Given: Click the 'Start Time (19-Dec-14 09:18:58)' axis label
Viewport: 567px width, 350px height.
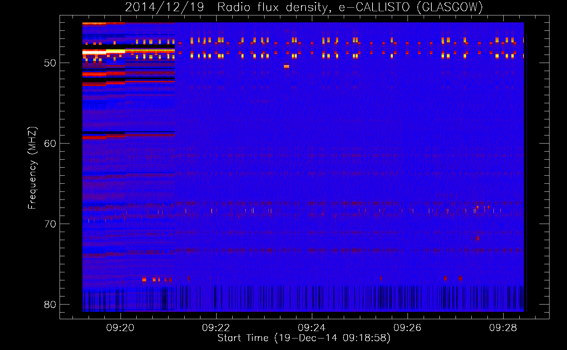Looking at the screenshot, I should [304, 338].
